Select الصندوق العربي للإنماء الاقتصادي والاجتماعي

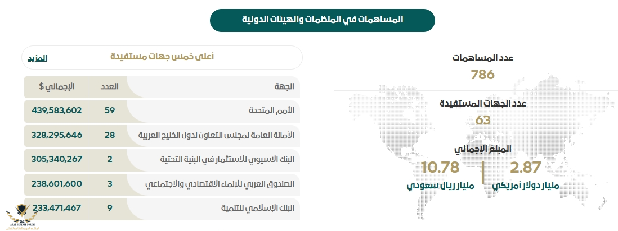[x=220, y=184]
